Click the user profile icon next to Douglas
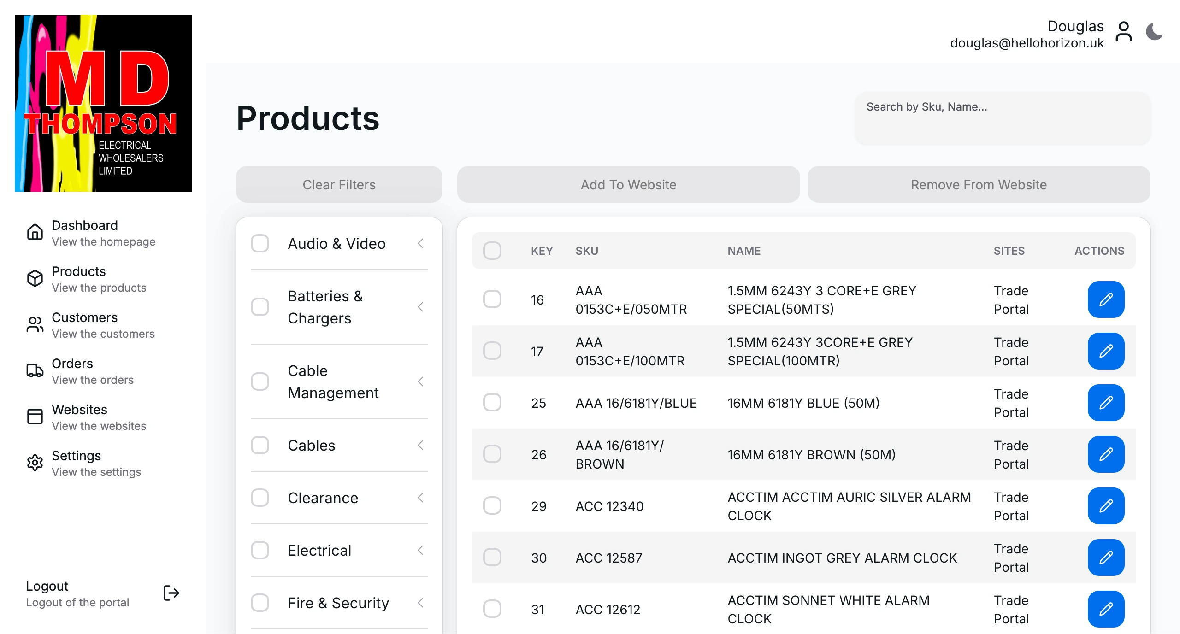1180x634 pixels. click(x=1124, y=31)
